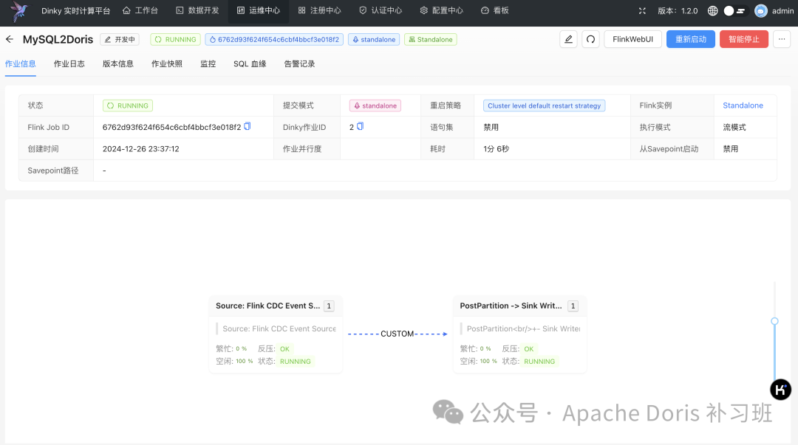The height and width of the screenshot is (445, 798).
Task: Select the Source: Flink CDC Event node
Action: [276, 334]
